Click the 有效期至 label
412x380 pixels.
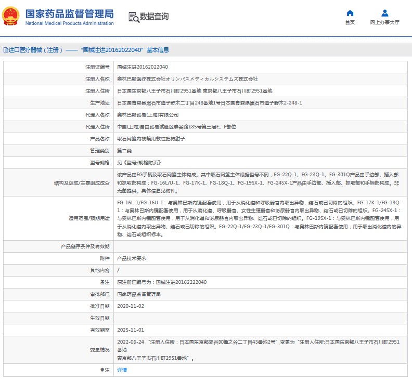tap(100, 330)
